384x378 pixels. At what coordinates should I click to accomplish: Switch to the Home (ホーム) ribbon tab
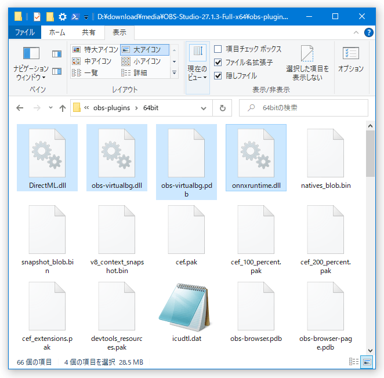tap(57, 32)
